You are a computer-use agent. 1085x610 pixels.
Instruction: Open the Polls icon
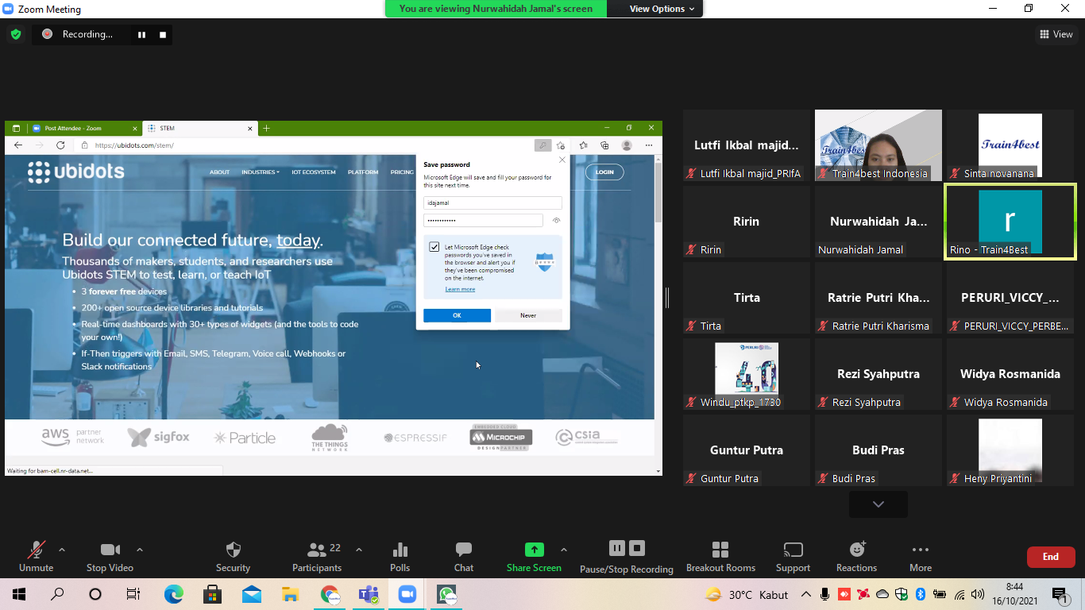click(400, 550)
